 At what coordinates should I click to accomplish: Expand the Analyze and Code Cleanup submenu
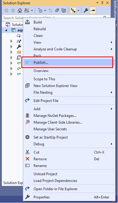(112, 49)
